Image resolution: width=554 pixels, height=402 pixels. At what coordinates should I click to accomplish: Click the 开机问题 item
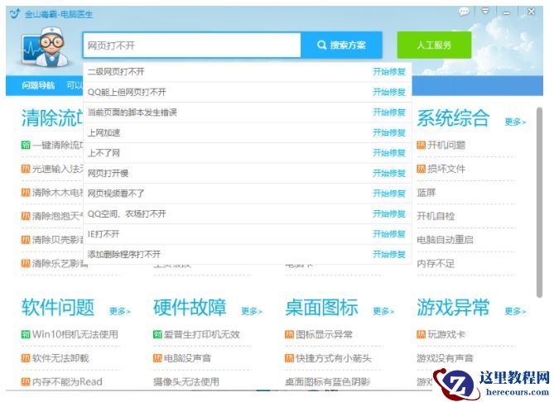(446, 145)
